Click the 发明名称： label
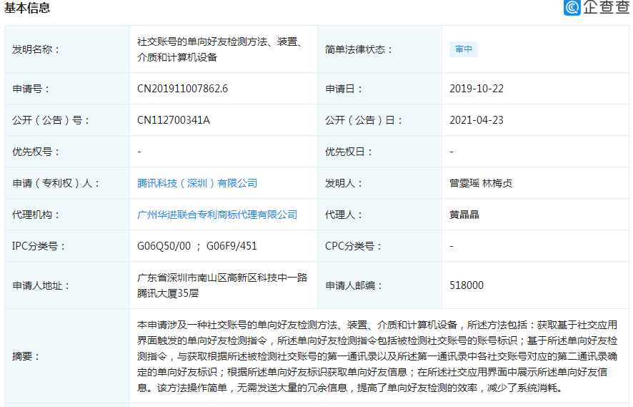The image size is (633, 407). click(x=36, y=49)
